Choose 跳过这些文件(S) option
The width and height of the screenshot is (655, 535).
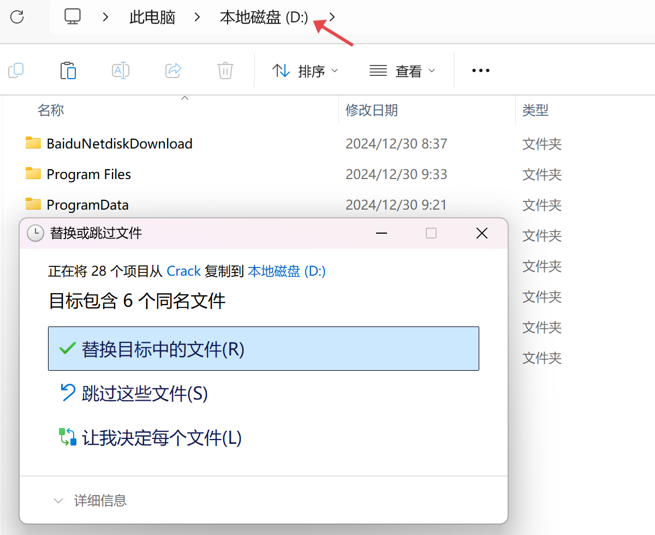[145, 394]
